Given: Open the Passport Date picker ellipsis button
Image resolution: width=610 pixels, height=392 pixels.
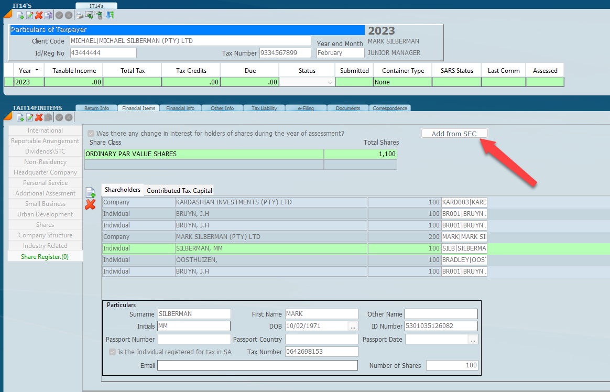Looking at the screenshot, I should pyautogui.click(x=473, y=340).
